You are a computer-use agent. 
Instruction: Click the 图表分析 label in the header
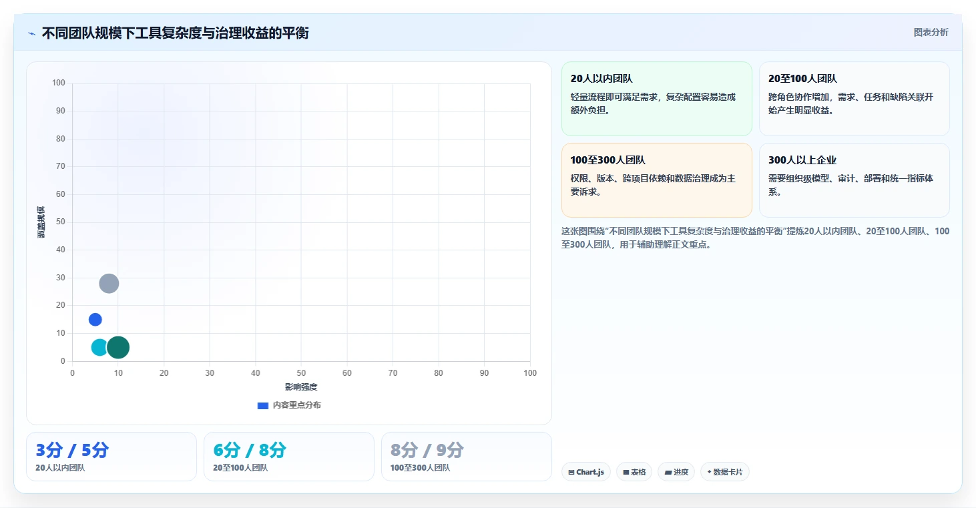tap(931, 33)
